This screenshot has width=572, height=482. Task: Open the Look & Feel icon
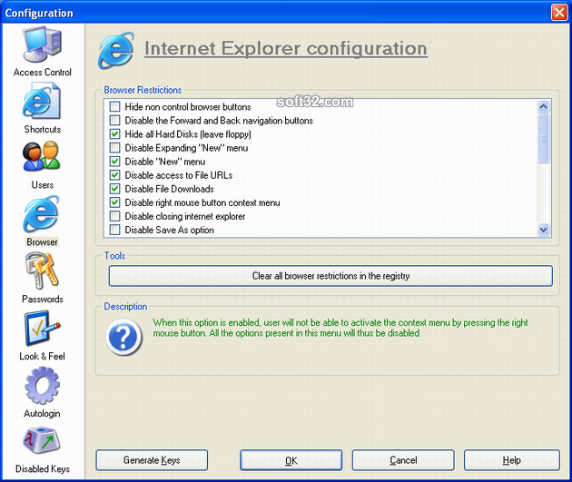click(x=42, y=328)
